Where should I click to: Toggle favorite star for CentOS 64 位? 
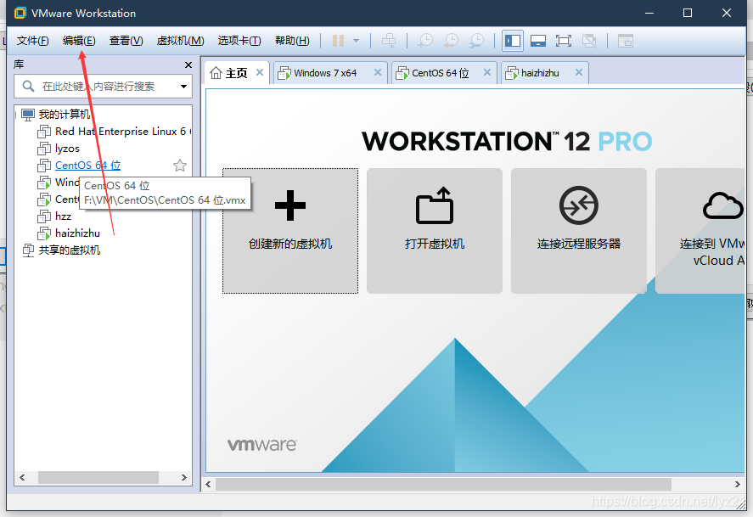180,166
